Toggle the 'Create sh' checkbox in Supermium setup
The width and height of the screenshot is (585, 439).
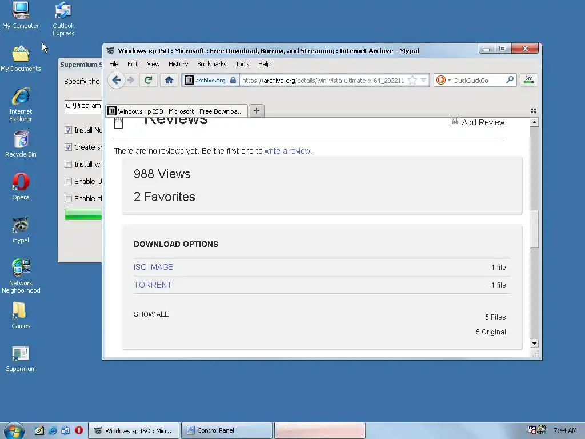[68, 147]
